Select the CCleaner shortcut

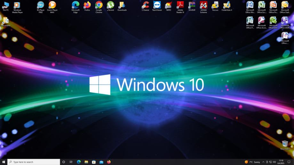pos(145,6)
